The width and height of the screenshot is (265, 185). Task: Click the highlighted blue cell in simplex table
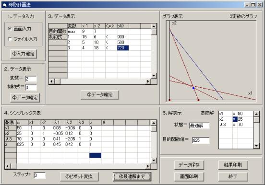click(x=96, y=155)
